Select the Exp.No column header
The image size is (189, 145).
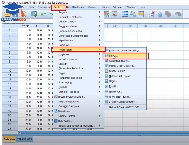(25, 26)
